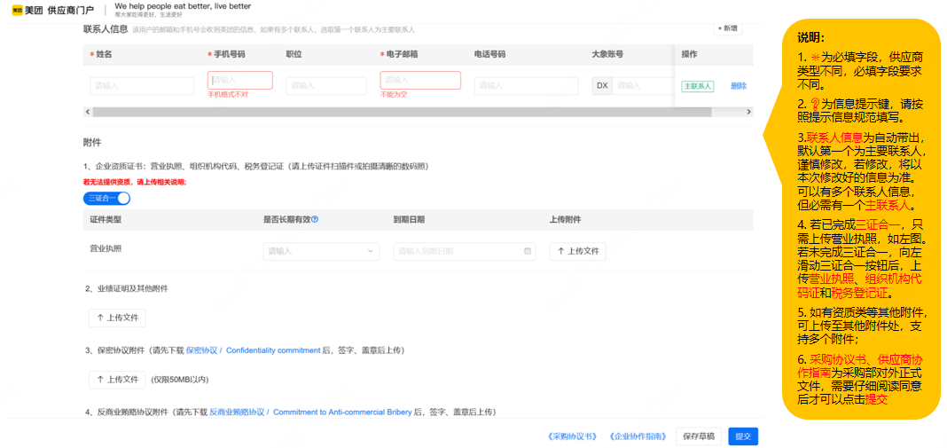Open the 是否长期有效 dropdown for 营业执照
The image size is (947, 448).
321,251
